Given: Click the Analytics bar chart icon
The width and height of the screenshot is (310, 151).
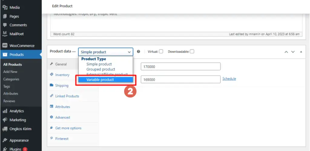Looking at the screenshot, I should point(5,111).
